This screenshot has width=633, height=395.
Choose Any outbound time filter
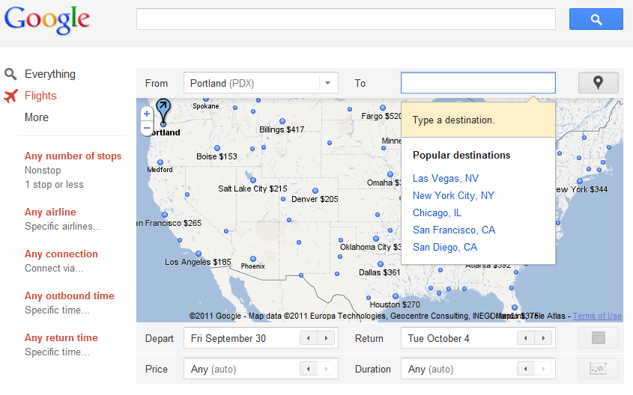70,296
